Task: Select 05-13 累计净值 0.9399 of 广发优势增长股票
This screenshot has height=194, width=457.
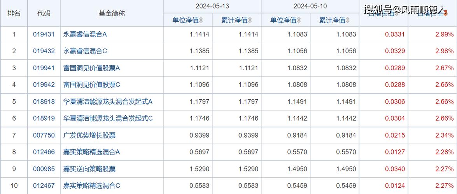Action: tap(248, 135)
